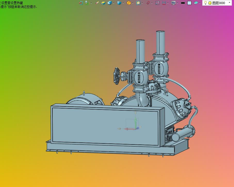Open the view orientation dropdown arrow
Viewport: 234px width, 187px height.
click(123, 3)
